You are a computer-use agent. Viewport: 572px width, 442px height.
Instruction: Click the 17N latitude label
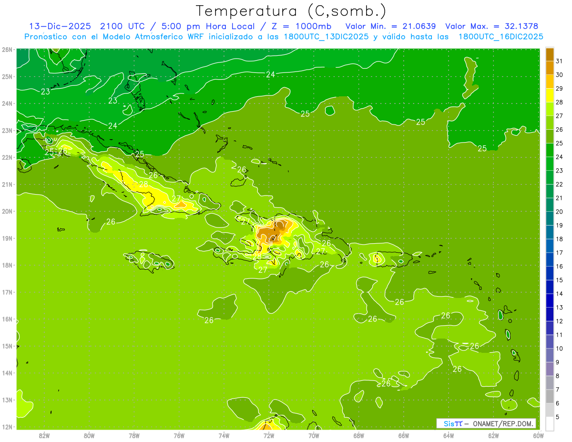point(7,292)
